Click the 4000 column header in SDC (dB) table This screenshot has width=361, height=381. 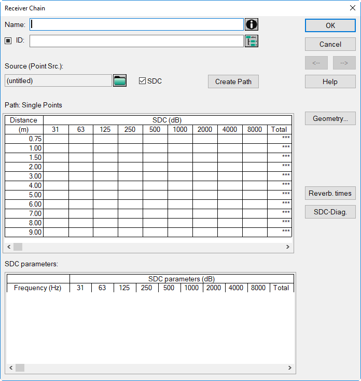click(x=230, y=130)
